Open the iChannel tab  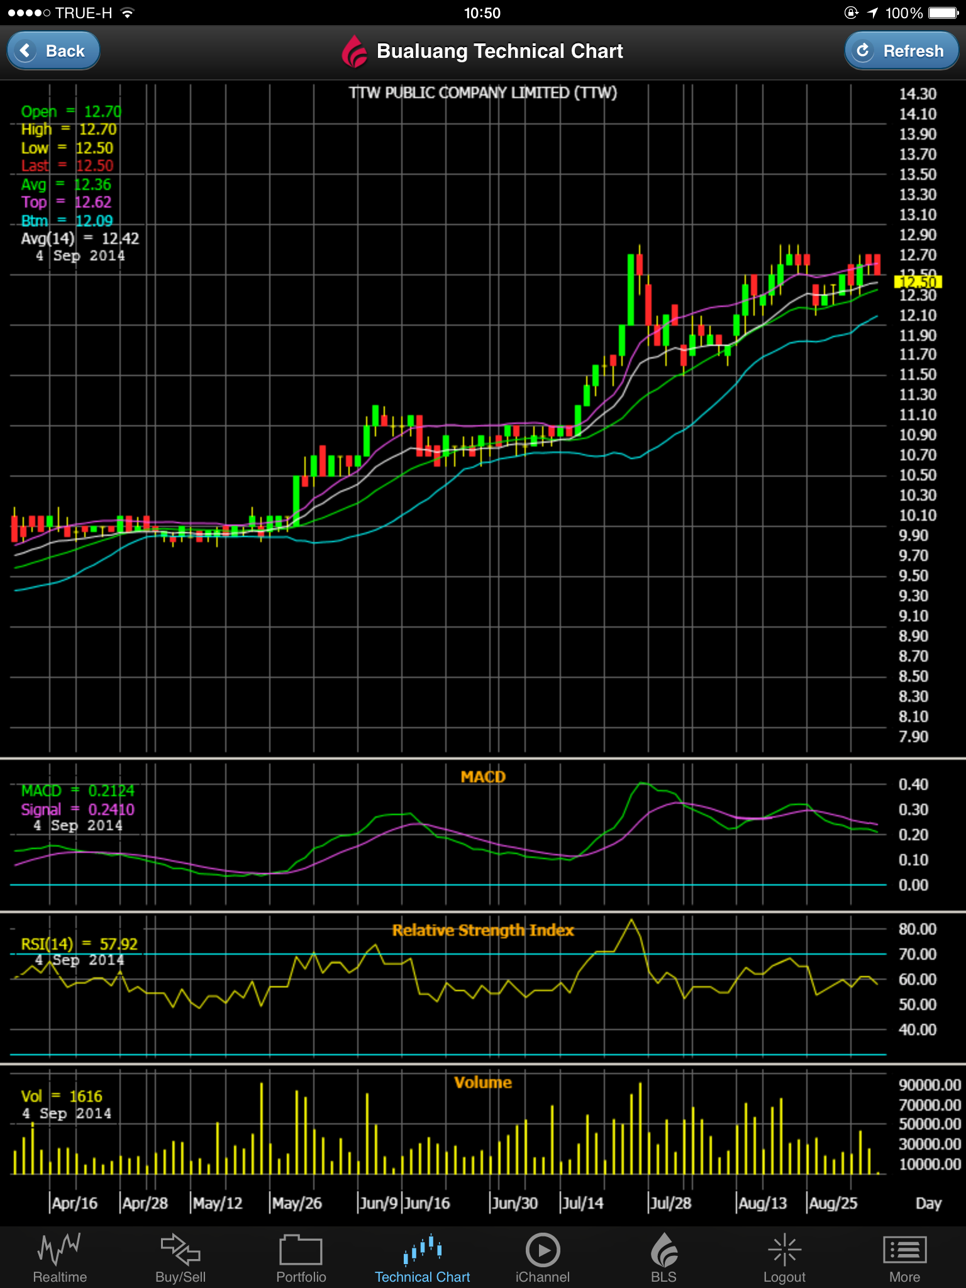[543, 1258]
